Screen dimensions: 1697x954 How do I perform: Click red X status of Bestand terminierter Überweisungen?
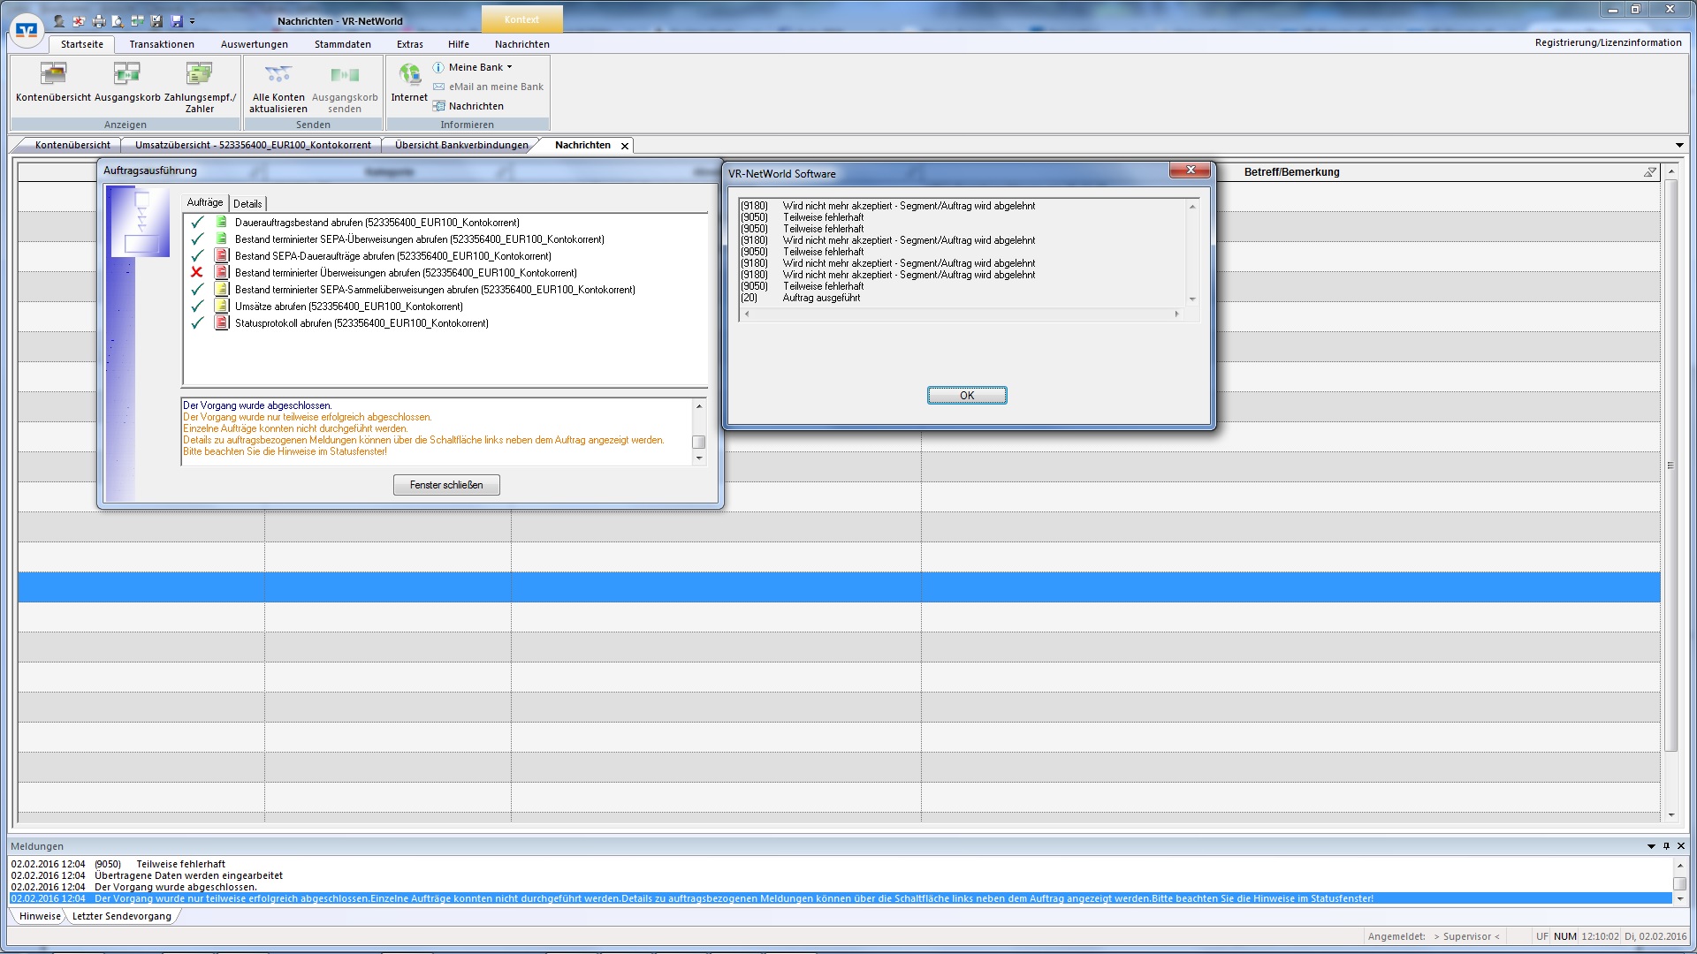[x=197, y=272]
